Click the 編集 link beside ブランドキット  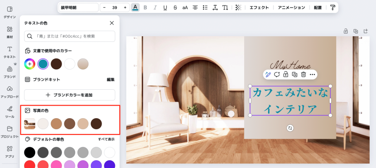[111, 79]
